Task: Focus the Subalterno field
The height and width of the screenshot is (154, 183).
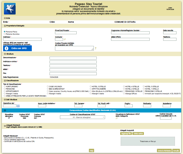Action: [167, 106]
